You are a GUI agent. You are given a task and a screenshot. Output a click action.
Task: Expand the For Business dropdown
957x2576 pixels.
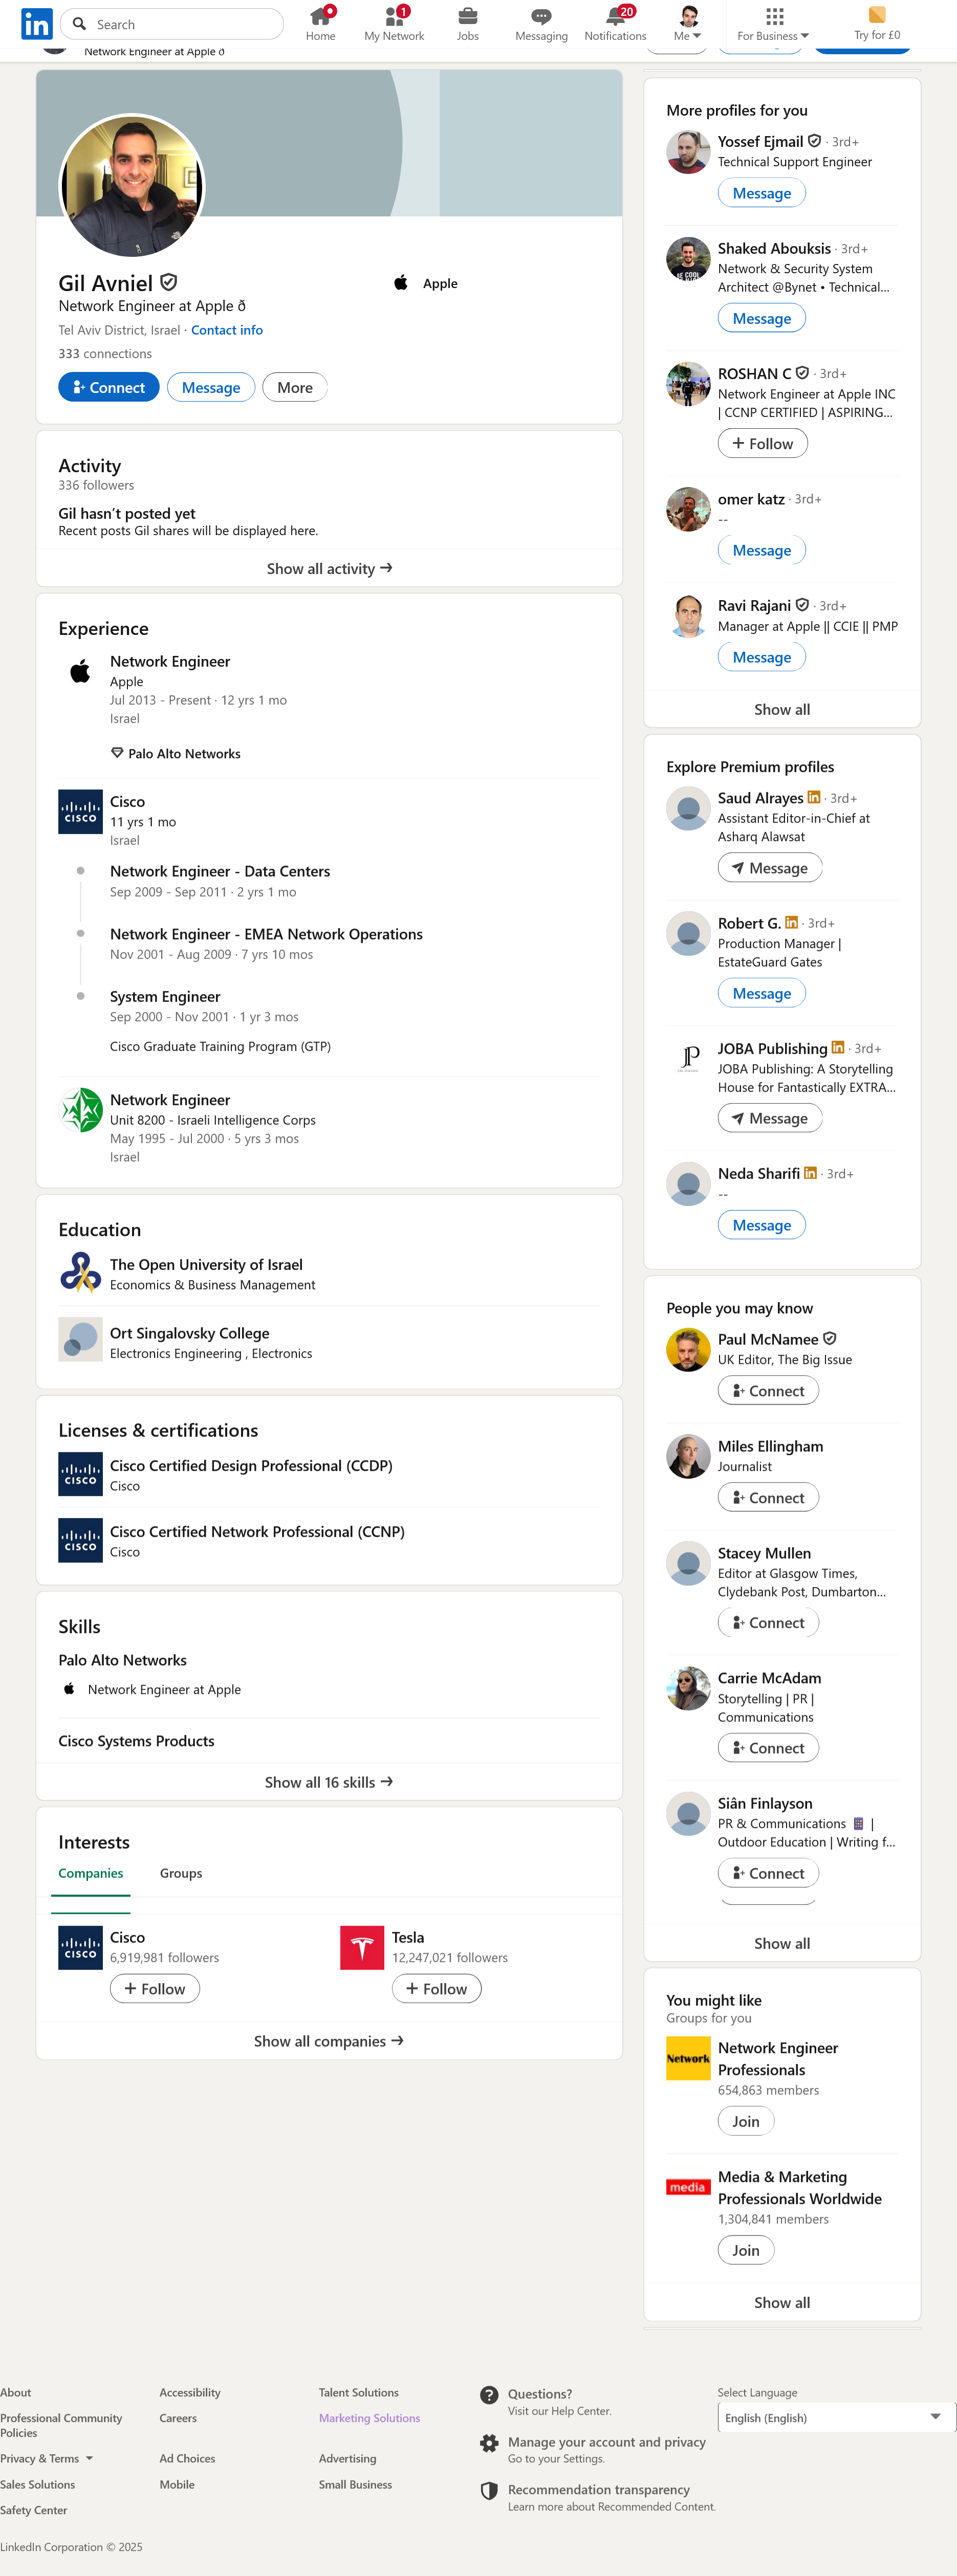773,23
